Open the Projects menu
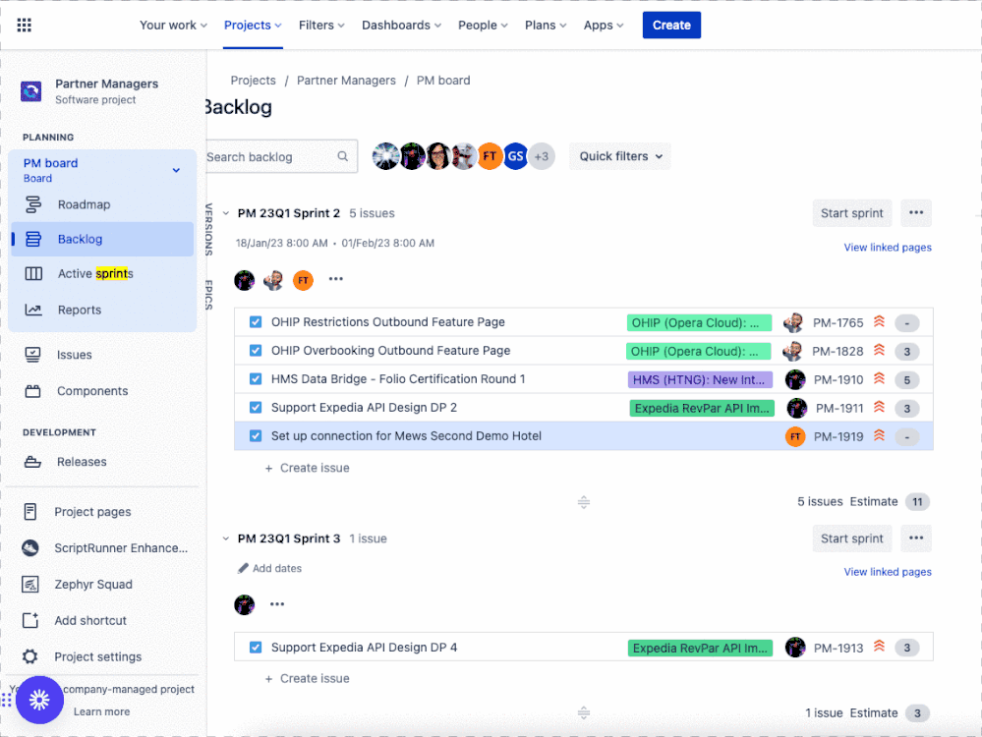This screenshot has width=982, height=737. [253, 25]
